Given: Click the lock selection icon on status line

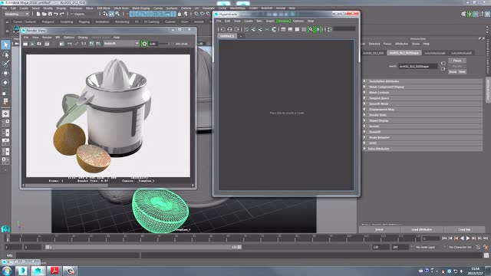Looking at the screenshot, I should 180,14.
